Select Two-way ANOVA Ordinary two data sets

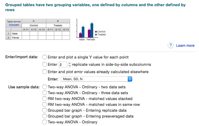44,87
